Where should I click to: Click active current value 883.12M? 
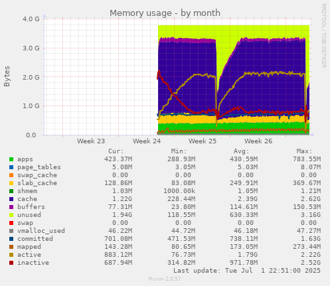coord(118,255)
